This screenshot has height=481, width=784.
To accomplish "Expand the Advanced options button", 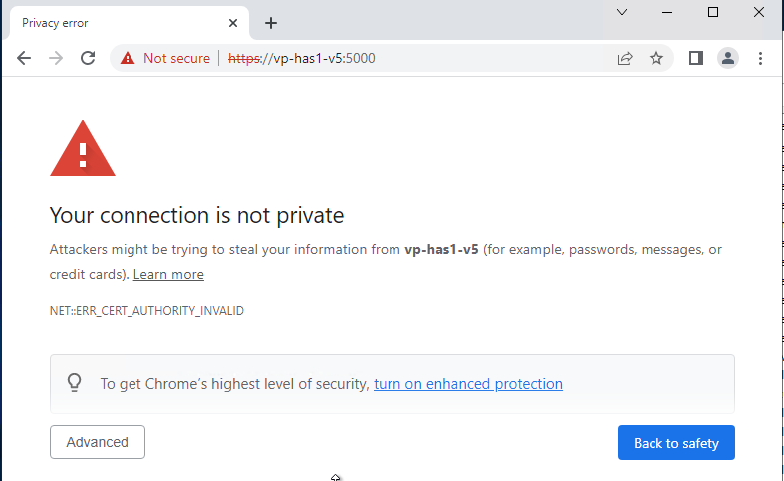I will click(98, 442).
